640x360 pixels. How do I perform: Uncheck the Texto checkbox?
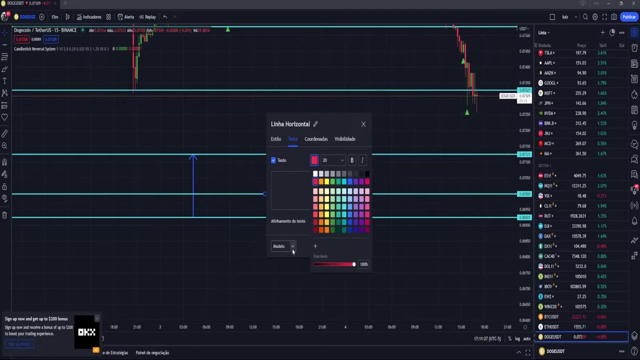click(273, 160)
